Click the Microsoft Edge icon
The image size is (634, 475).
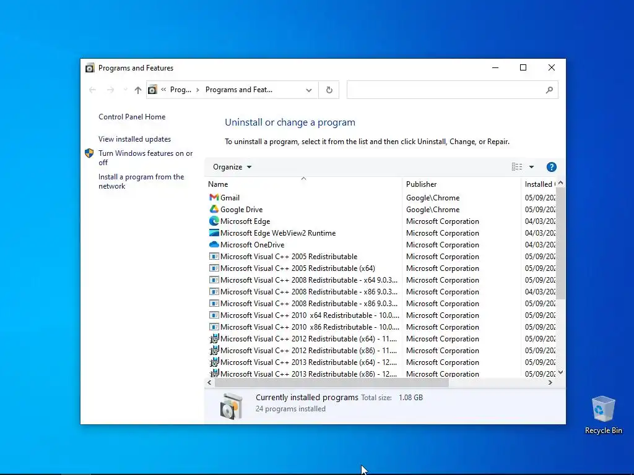[x=214, y=221]
